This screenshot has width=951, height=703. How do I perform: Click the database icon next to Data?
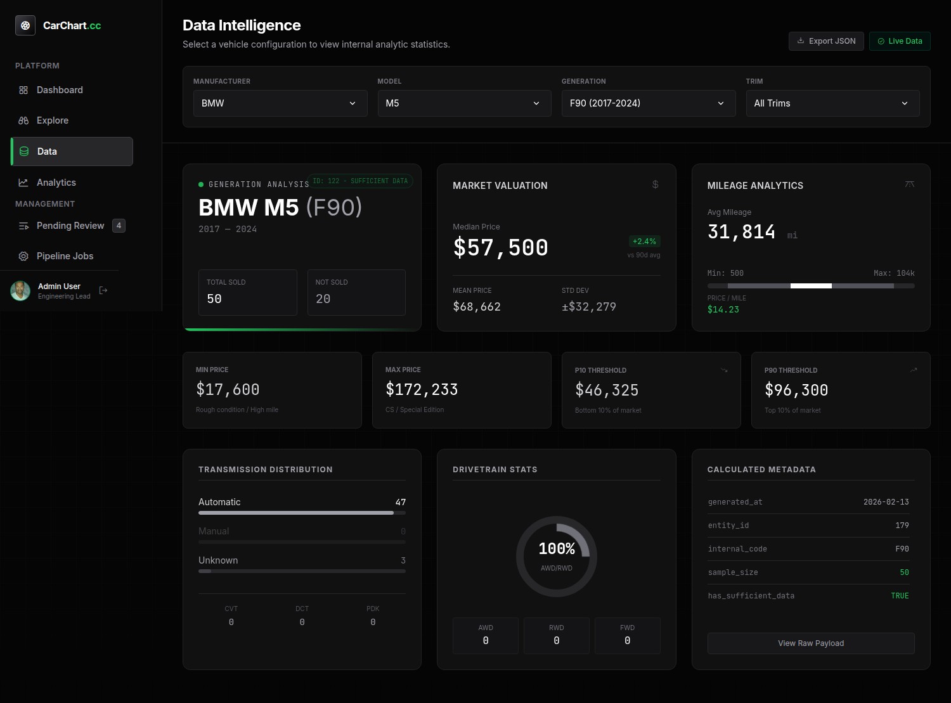point(23,152)
